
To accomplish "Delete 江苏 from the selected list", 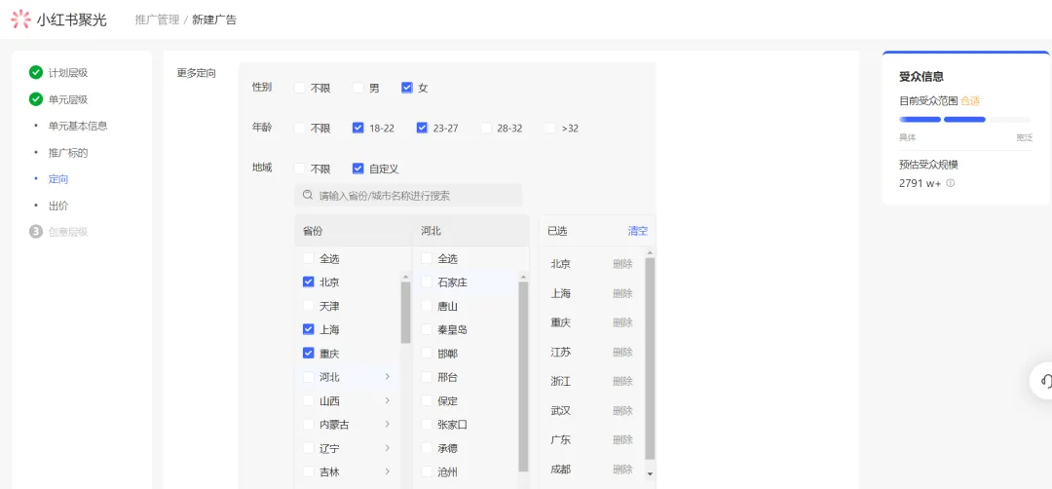I will (x=622, y=353).
